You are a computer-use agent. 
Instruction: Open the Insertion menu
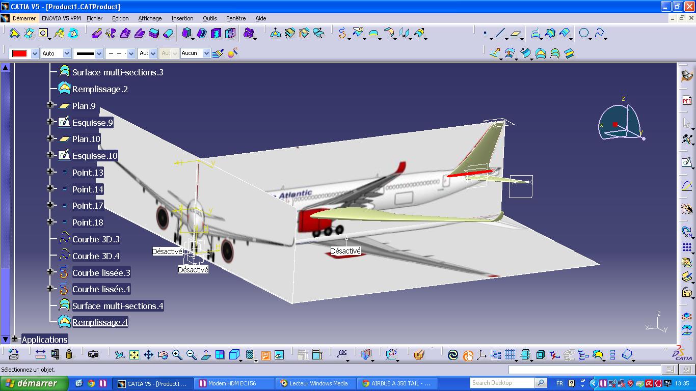pyautogui.click(x=182, y=18)
